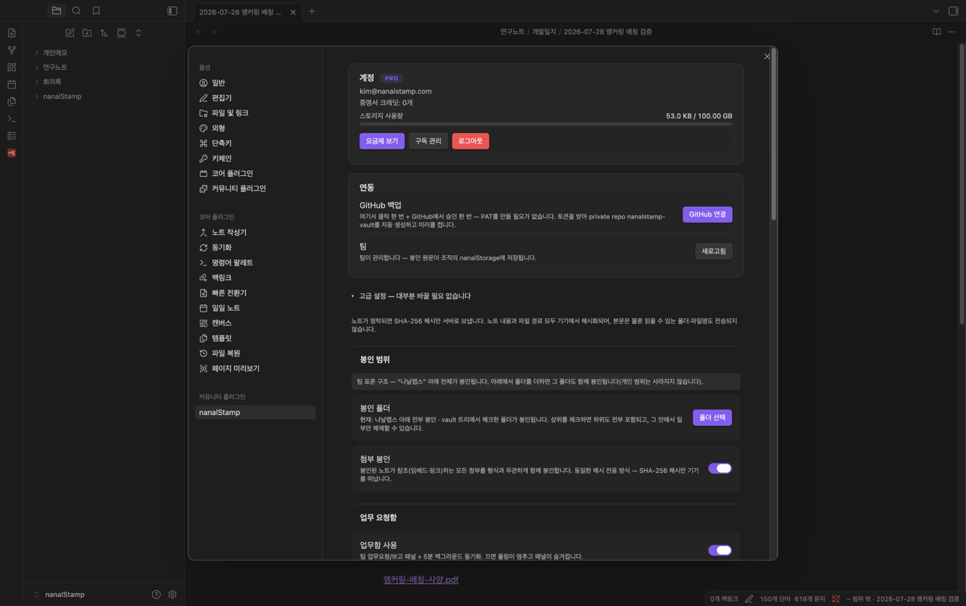Click the pencil edit-mode status bar icon
Viewport: 966px width, 606px height.
pos(749,599)
